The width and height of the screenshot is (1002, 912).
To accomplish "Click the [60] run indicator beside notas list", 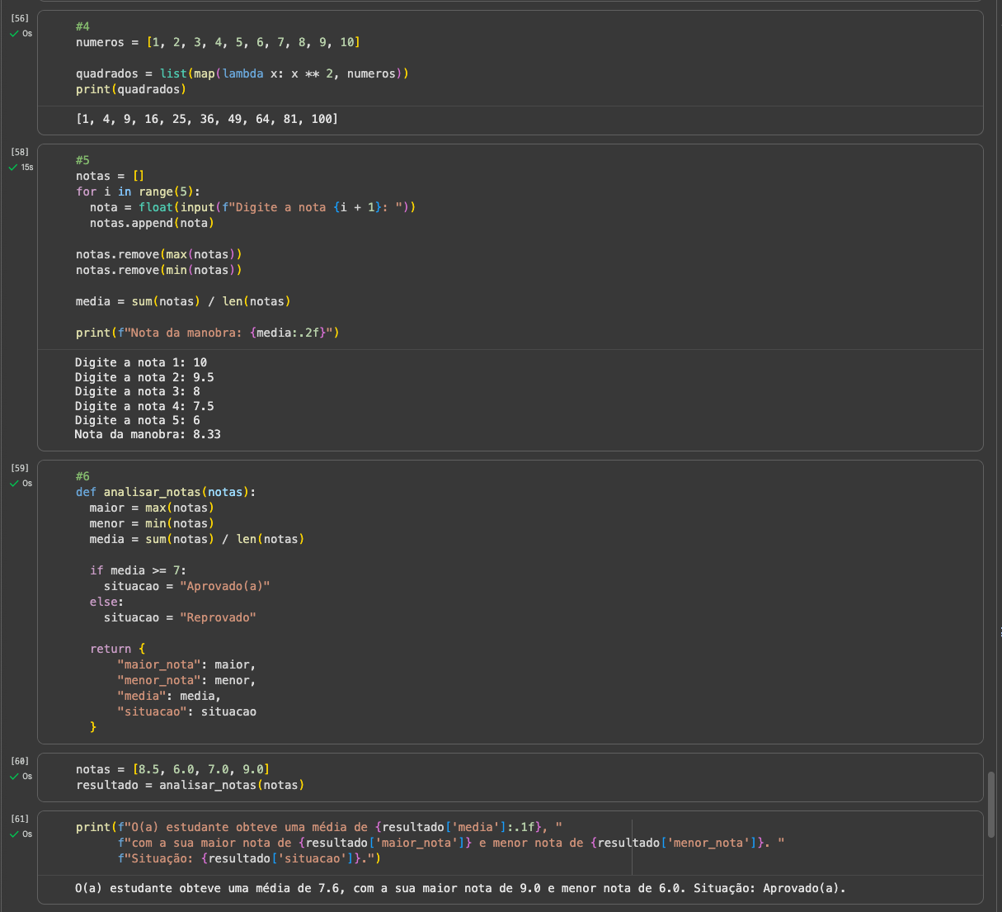I will pos(20,761).
